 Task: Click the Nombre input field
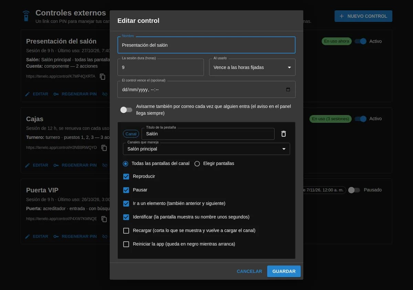point(206,45)
